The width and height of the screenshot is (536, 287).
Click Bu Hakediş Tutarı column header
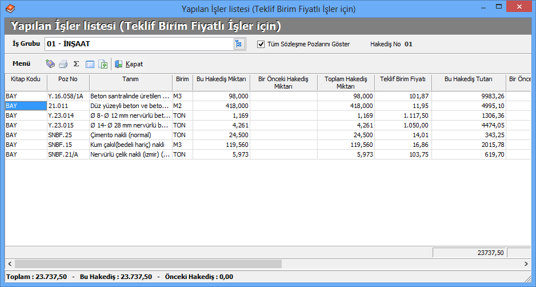(x=468, y=79)
